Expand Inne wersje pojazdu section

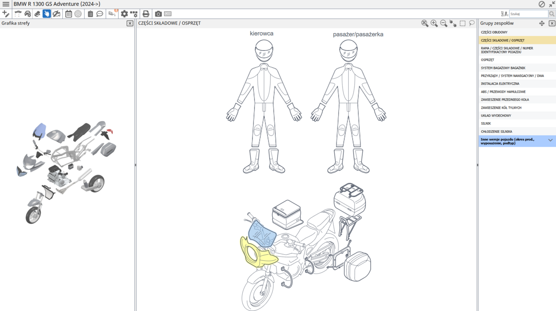(x=550, y=141)
